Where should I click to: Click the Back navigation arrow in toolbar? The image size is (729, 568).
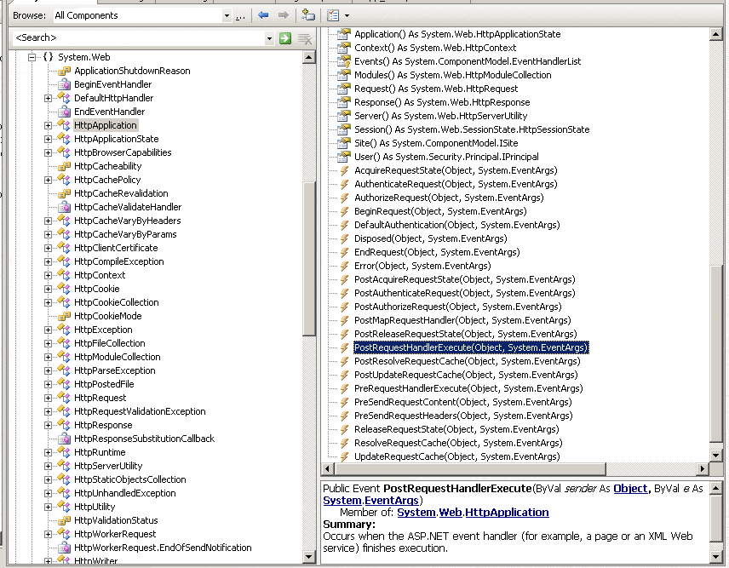pyautogui.click(x=264, y=14)
